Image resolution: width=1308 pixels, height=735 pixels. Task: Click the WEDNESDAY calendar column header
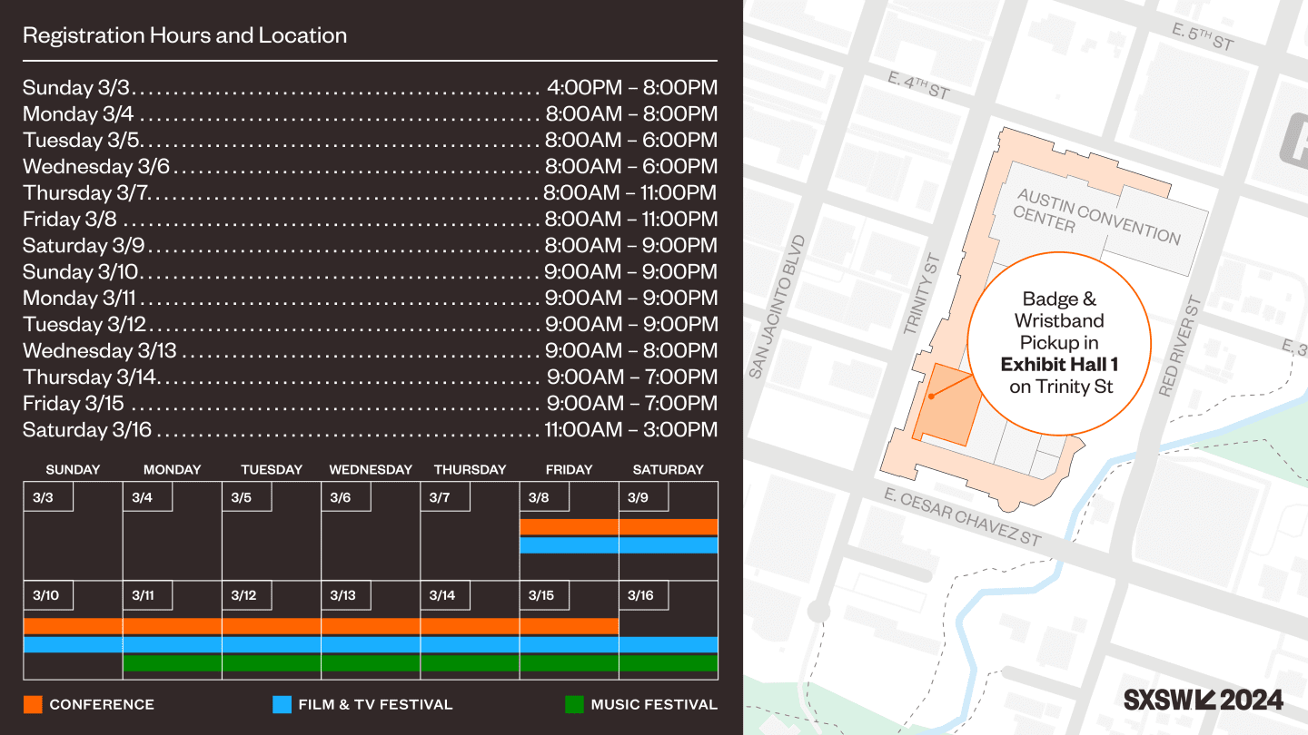[x=371, y=470]
